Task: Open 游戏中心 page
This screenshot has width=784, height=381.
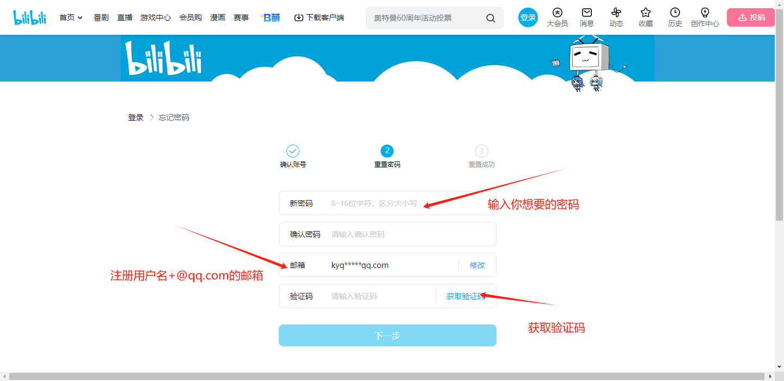Action: [156, 17]
